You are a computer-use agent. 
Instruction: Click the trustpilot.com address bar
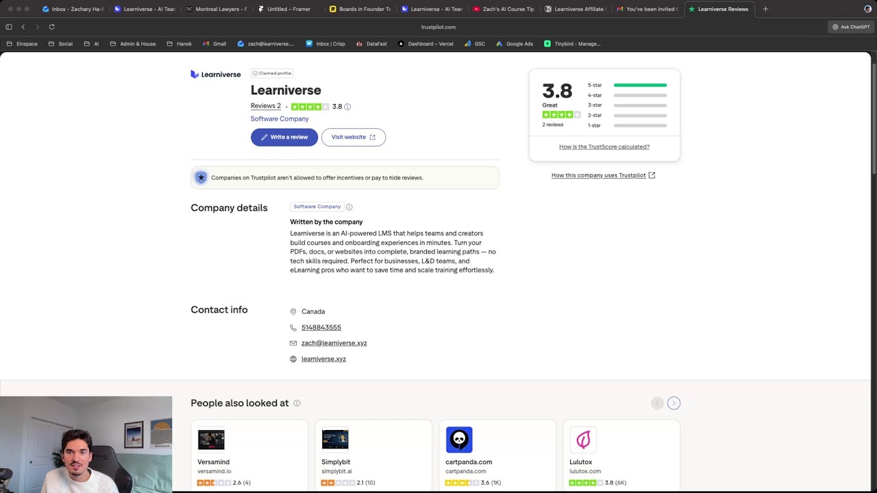tap(438, 27)
